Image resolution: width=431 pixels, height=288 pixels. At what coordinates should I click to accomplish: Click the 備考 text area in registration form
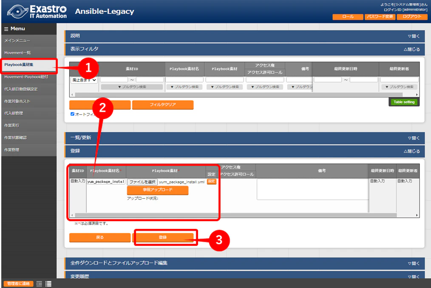click(312, 189)
